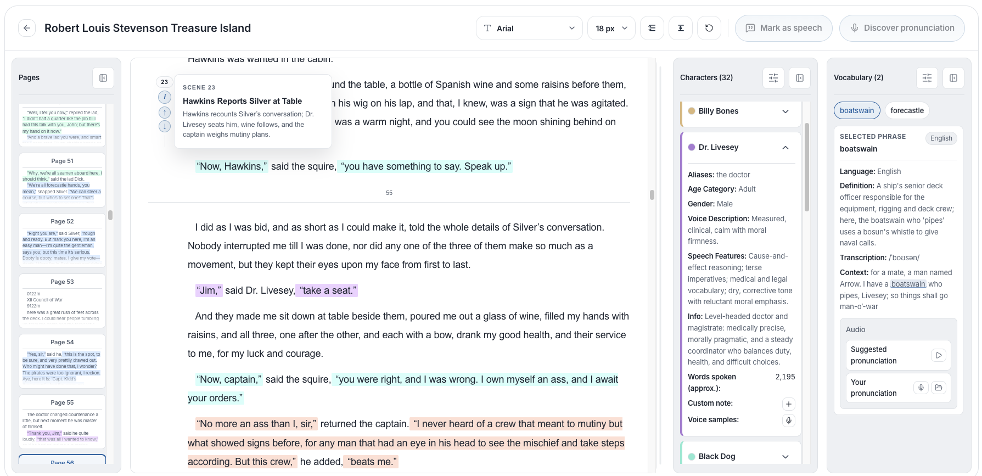Click Dr. Livesey's line "take a seat."

pyautogui.click(x=327, y=290)
